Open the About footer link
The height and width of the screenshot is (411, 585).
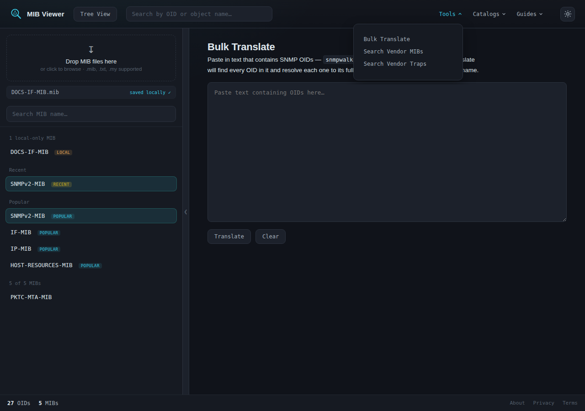(x=517, y=403)
